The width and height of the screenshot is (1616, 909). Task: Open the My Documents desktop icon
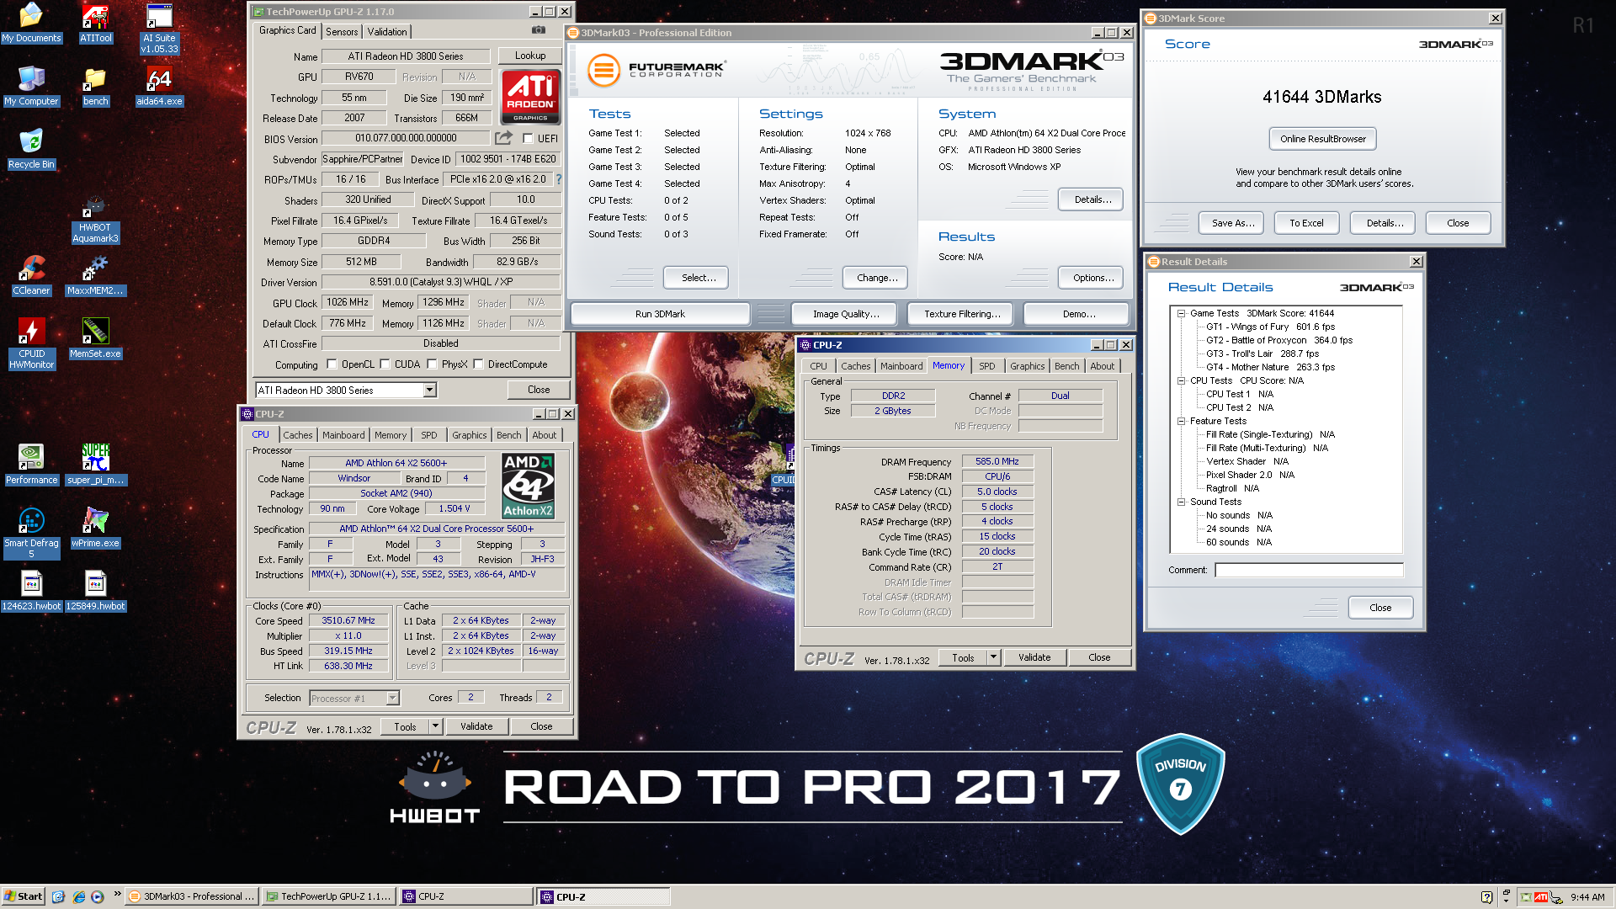[31, 23]
